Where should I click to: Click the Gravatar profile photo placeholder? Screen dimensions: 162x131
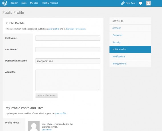pyautogui.click(x=34, y=126)
